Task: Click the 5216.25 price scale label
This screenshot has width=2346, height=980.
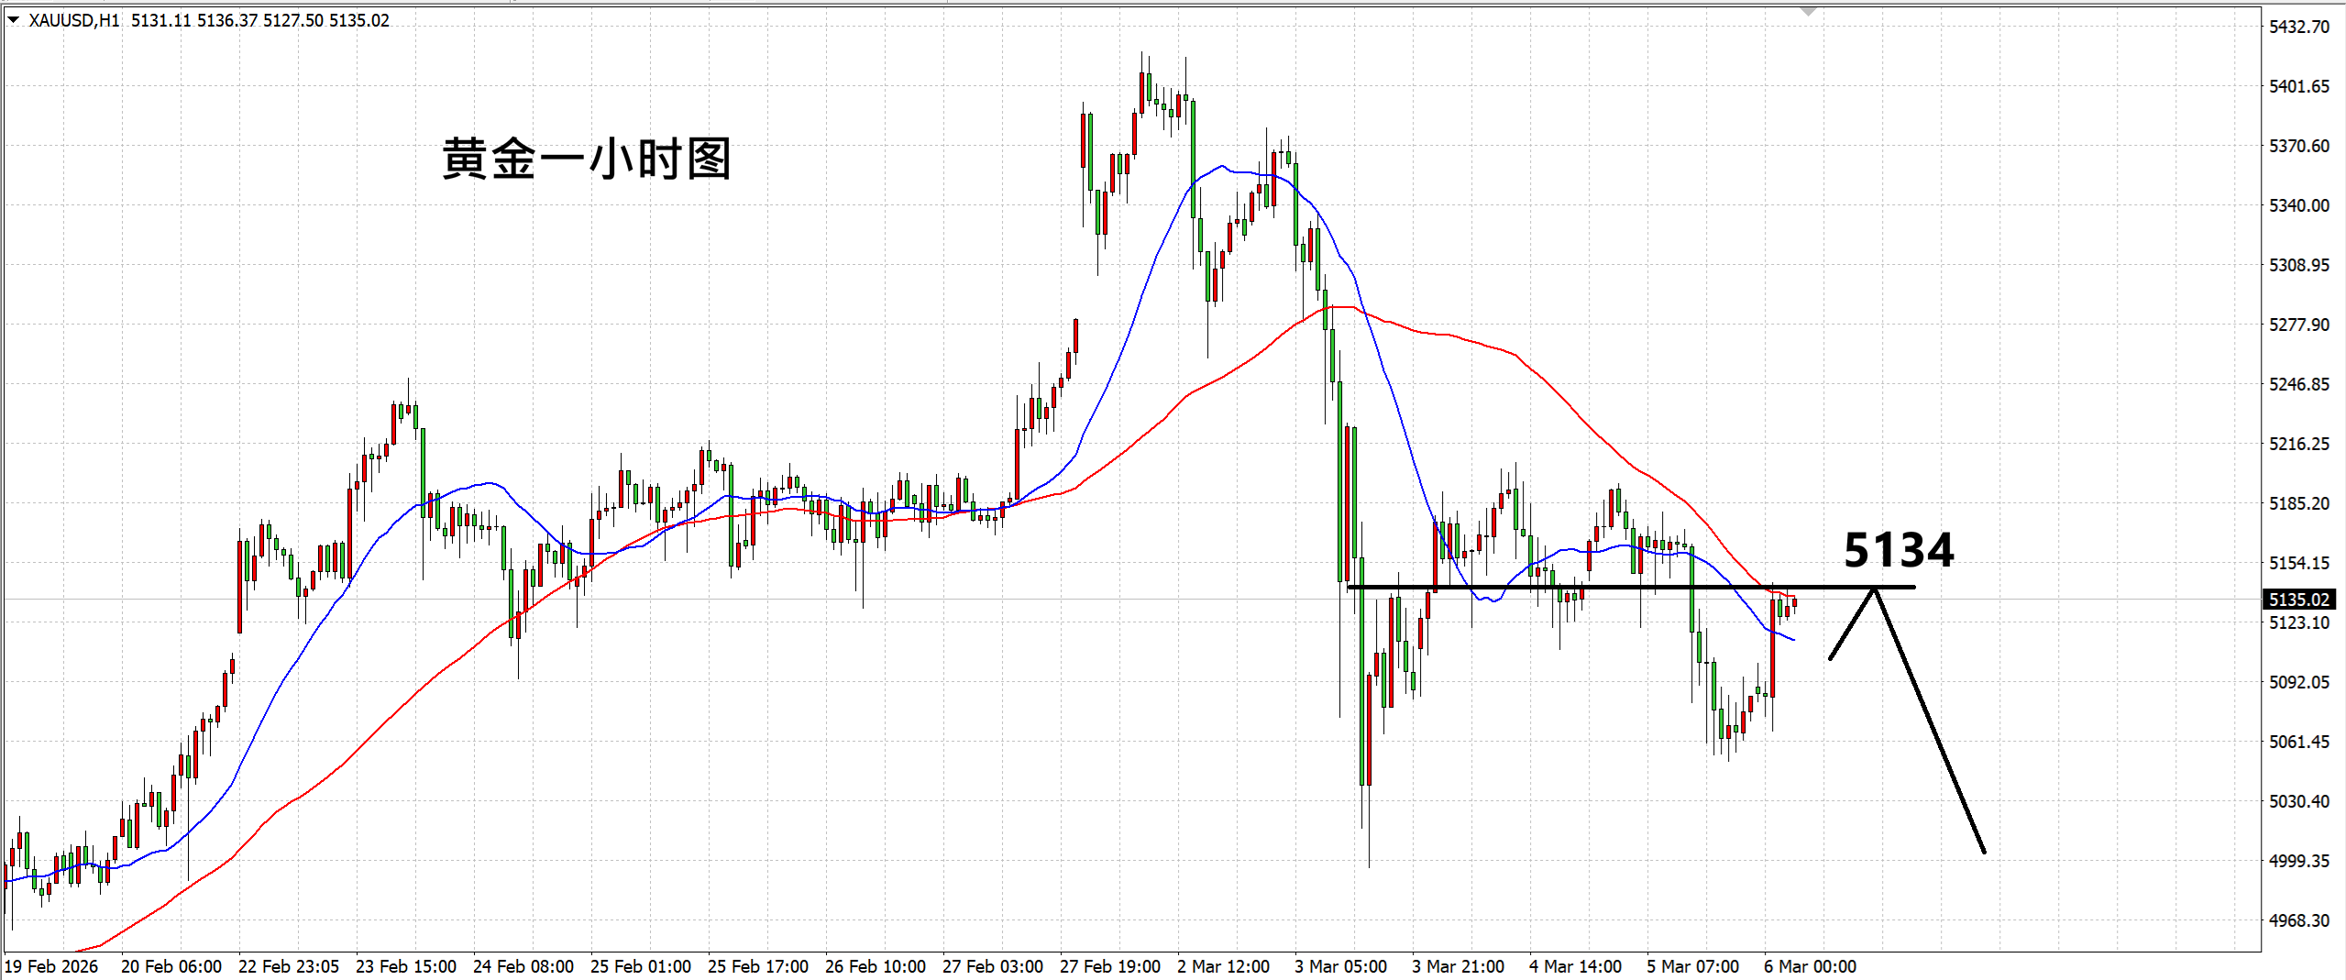Action: pyautogui.click(x=2298, y=444)
